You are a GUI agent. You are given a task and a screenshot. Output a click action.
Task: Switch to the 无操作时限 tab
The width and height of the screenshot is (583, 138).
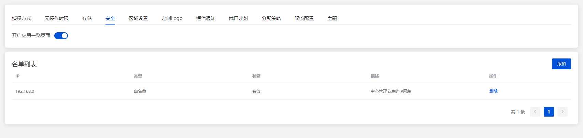(57, 18)
